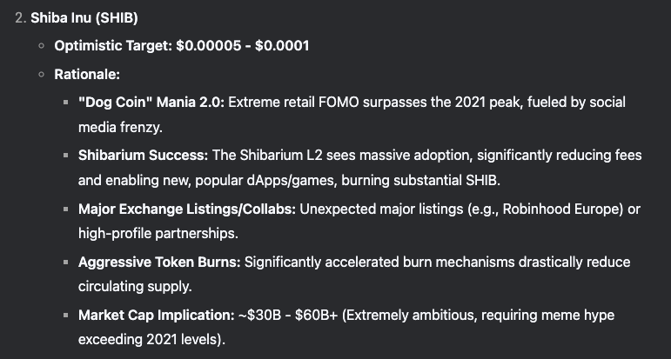Select the "Major Exchange Listings/Collabs:" label
The image size is (671, 359).
pos(187,210)
